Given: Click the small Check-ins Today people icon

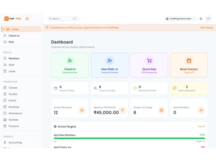Looking at the screenshot, I should (x=95, y=88).
